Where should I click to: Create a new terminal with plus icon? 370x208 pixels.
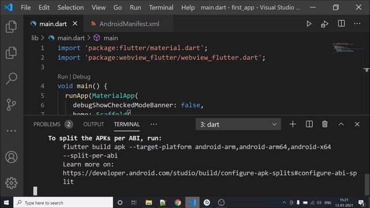[x=293, y=124]
